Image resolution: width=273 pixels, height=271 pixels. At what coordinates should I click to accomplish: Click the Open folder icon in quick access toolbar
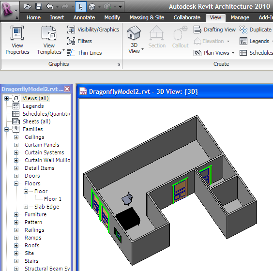pyautogui.click(x=28, y=7)
